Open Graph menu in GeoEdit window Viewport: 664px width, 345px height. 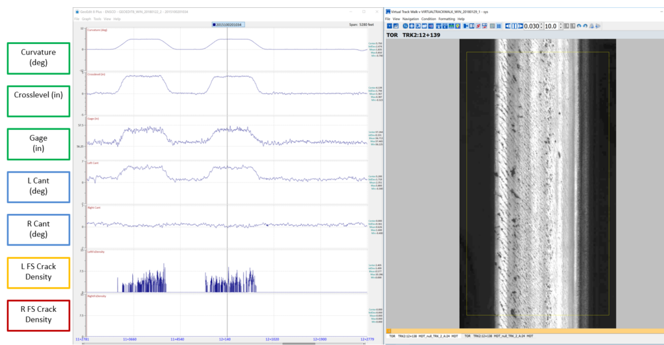(x=86, y=19)
